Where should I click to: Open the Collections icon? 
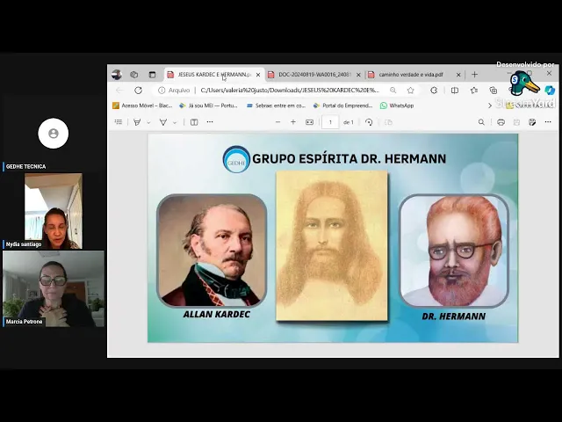[494, 91]
